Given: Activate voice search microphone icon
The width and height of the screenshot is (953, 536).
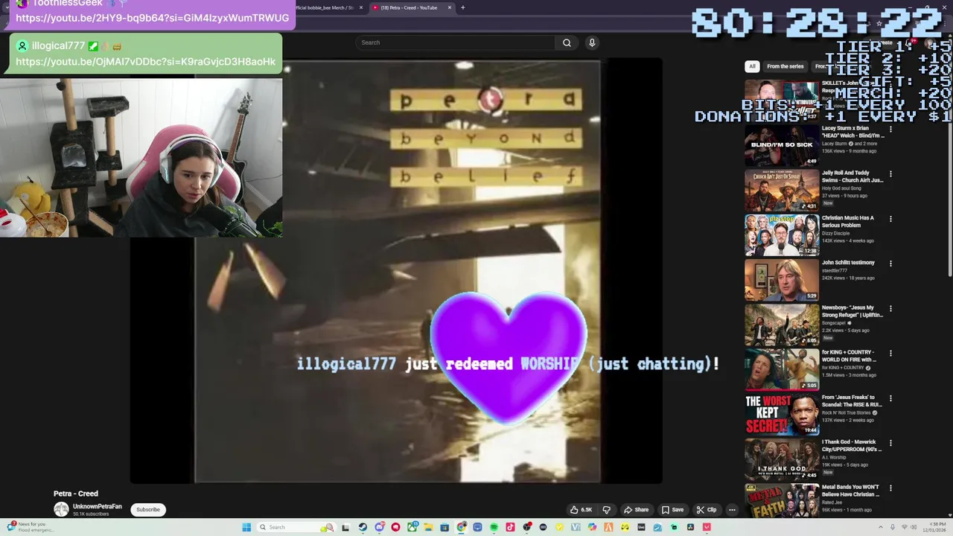Looking at the screenshot, I should pyautogui.click(x=592, y=42).
